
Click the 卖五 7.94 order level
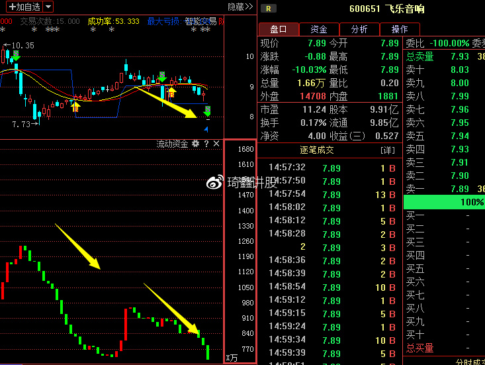click(444, 136)
